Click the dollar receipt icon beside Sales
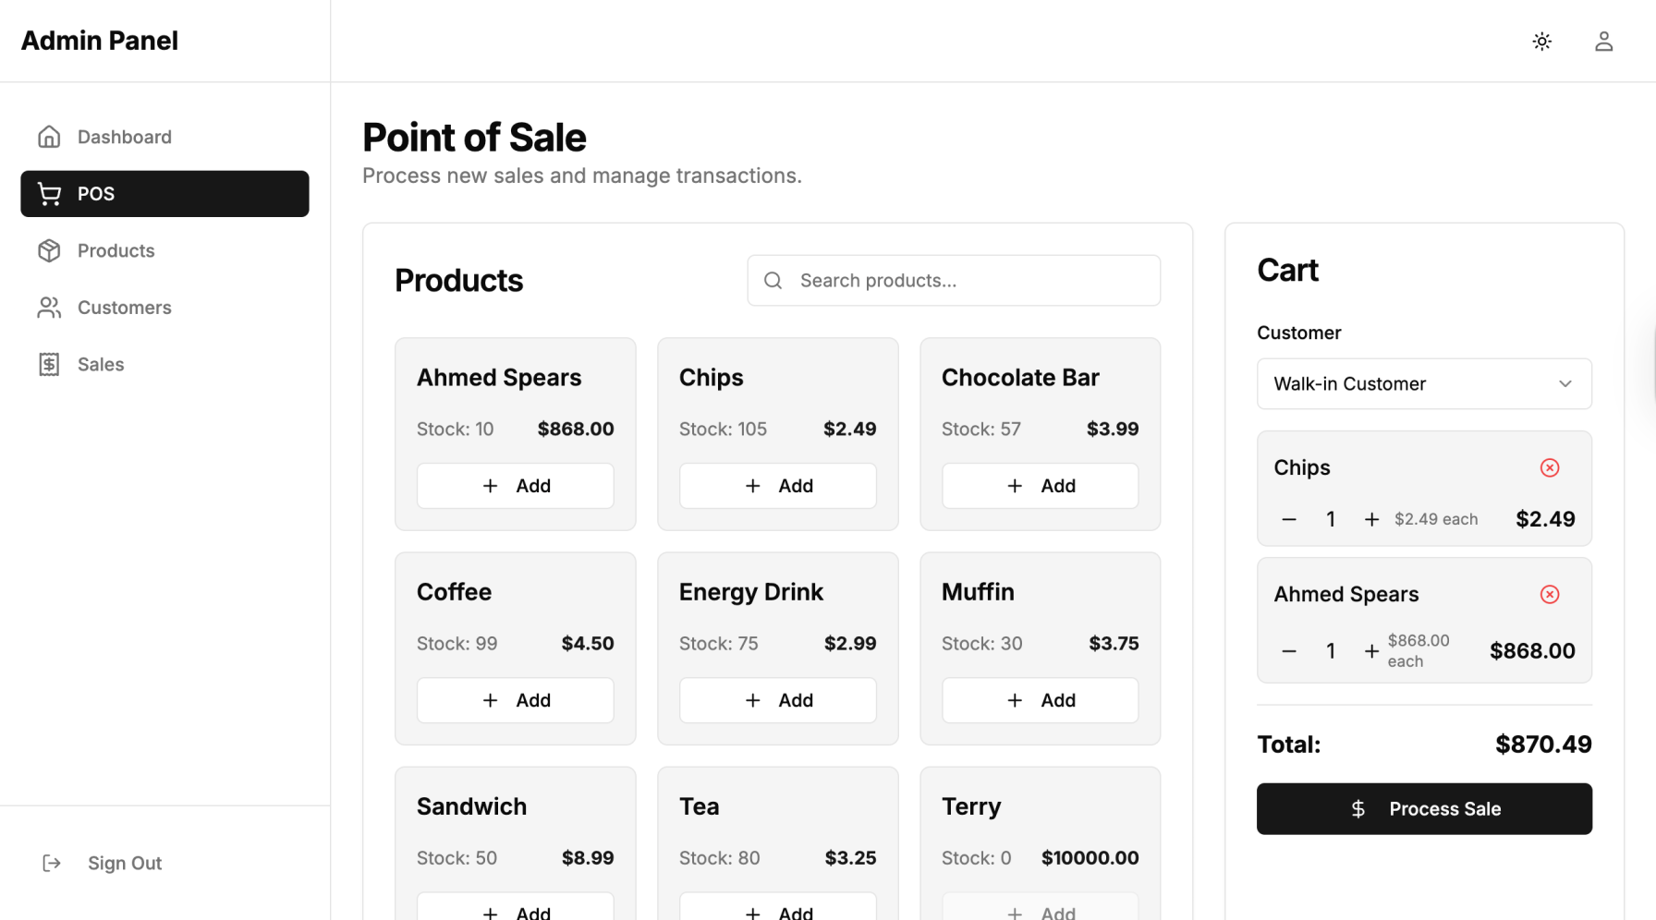Image resolution: width=1656 pixels, height=920 pixels. click(49, 364)
